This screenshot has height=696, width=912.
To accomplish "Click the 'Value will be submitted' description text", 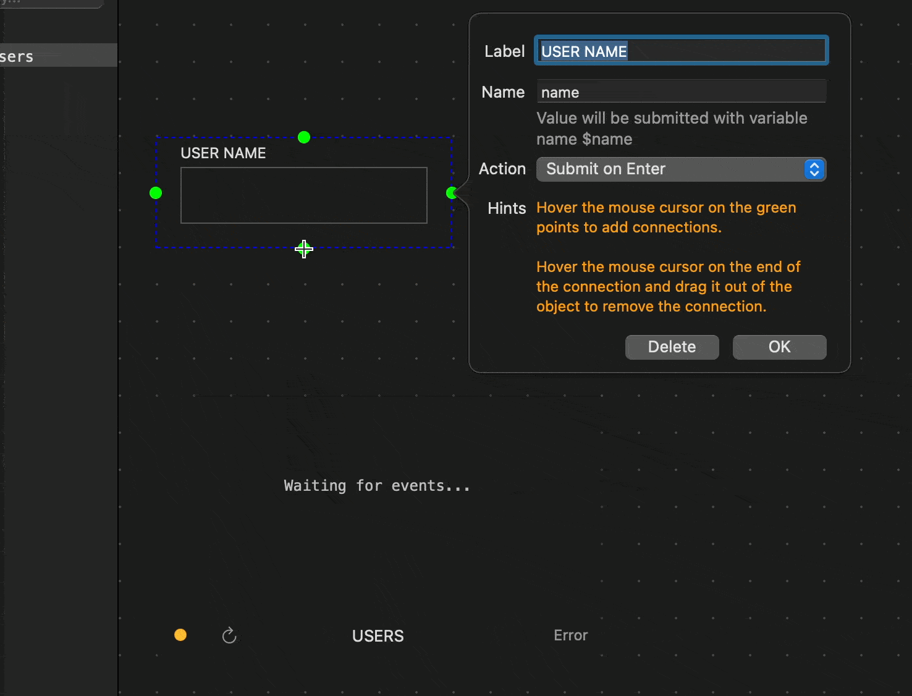I will pos(672,129).
